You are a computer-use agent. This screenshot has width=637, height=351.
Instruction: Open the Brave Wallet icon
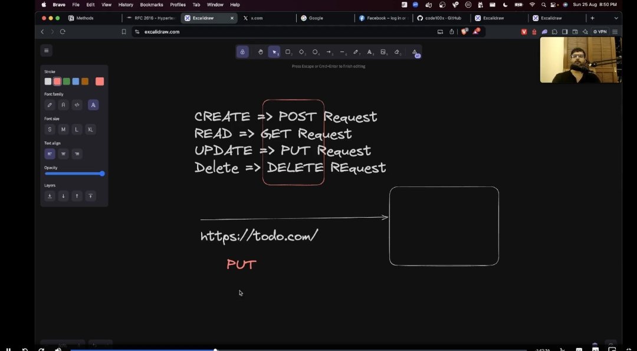tap(575, 32)
